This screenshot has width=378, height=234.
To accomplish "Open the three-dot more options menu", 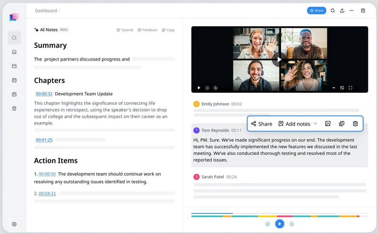I will (x=351, y=11).
